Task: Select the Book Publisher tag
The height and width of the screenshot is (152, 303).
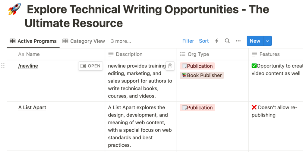Action: (202, 75)
